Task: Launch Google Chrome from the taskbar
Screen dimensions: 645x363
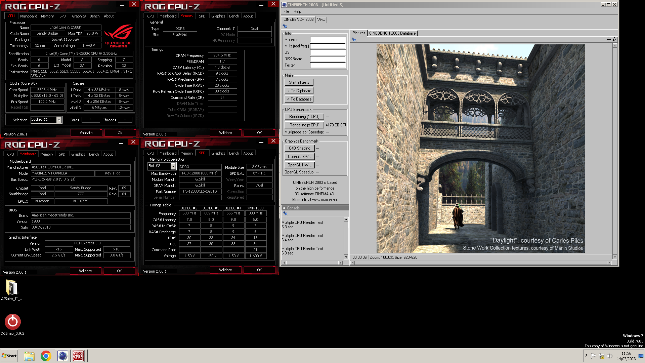Action: coord(46,356)
